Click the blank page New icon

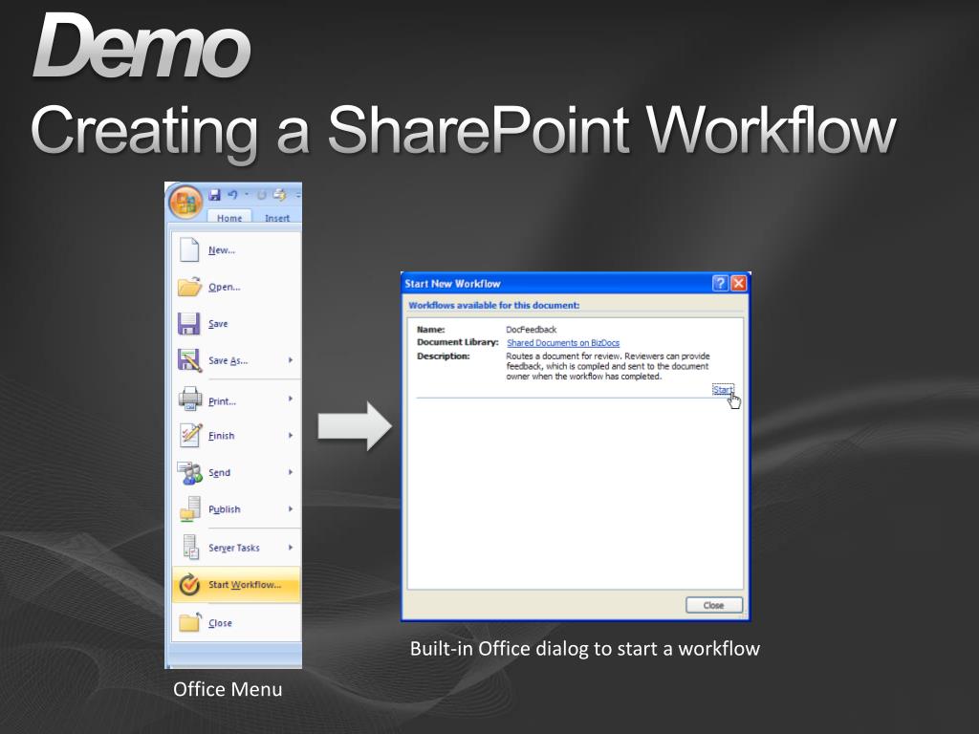pyautogui.click(x=188, y=249)
